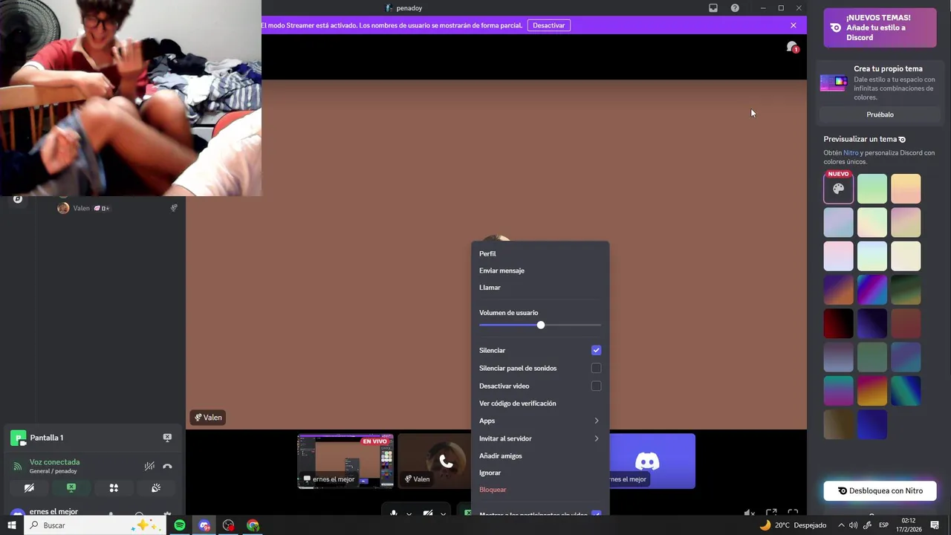951x535 pixels.
Task: Click the Valen name label on the main video
Action: 208,418
